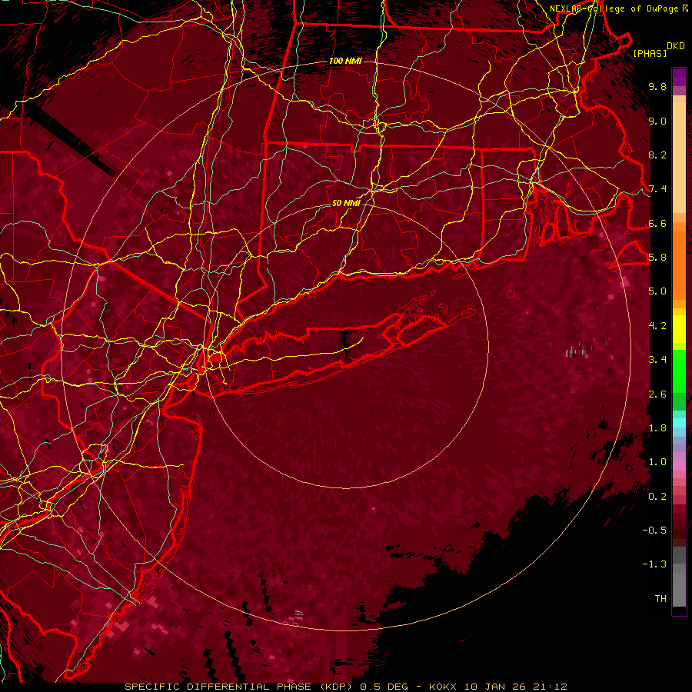Select the -0.5 value on the legend
692x692 pixels.
(x=654, y=531)
